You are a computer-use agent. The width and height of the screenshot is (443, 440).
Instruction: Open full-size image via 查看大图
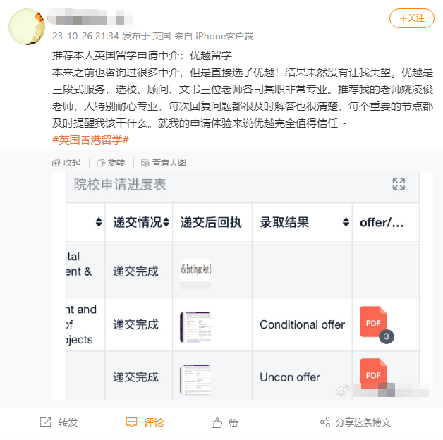[x=164, y=163]
